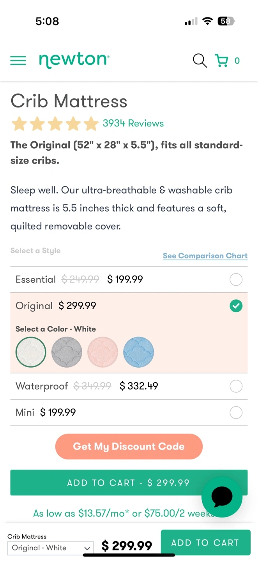Tap the search magnifier icon

(x=200, y=60)
